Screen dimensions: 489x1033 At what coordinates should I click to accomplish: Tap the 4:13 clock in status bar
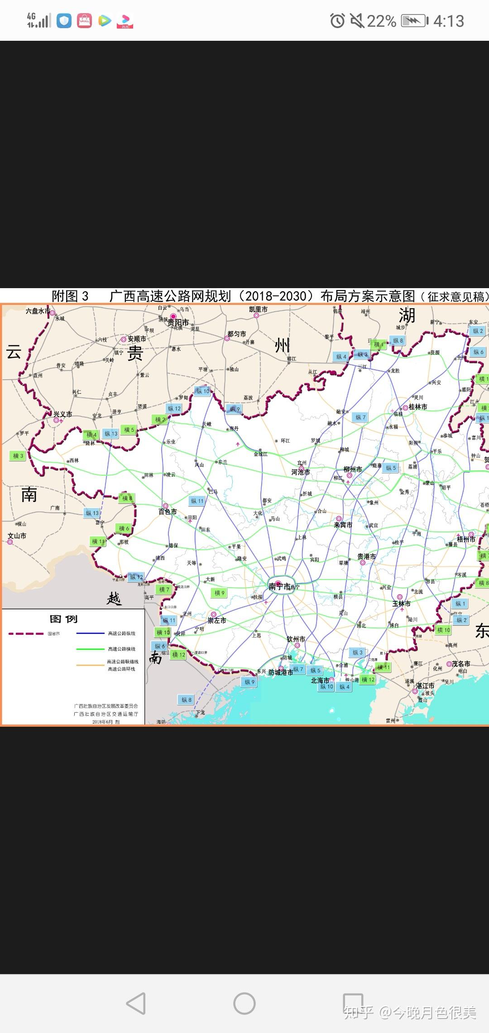tap(449, 21)
